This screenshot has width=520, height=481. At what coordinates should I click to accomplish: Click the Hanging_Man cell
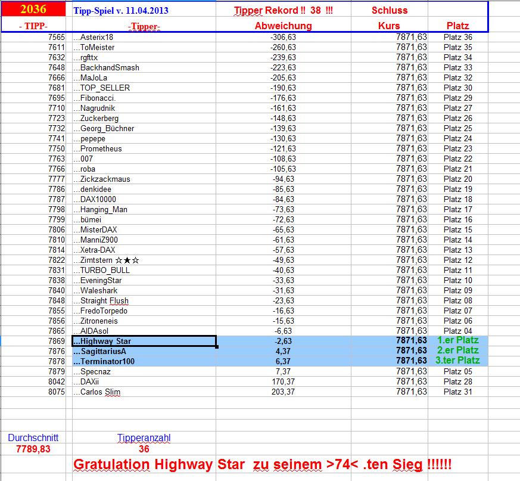point(144,209)
